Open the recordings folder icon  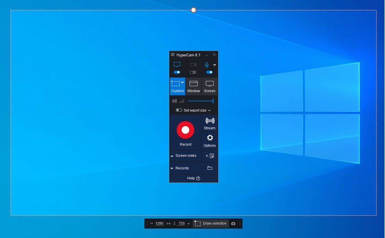210,168
